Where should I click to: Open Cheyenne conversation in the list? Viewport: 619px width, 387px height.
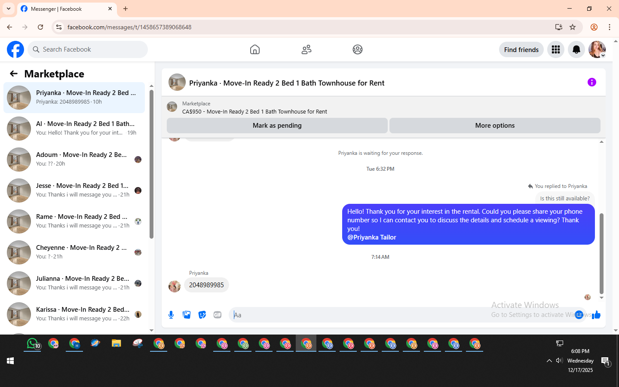[x=74, y=252]
